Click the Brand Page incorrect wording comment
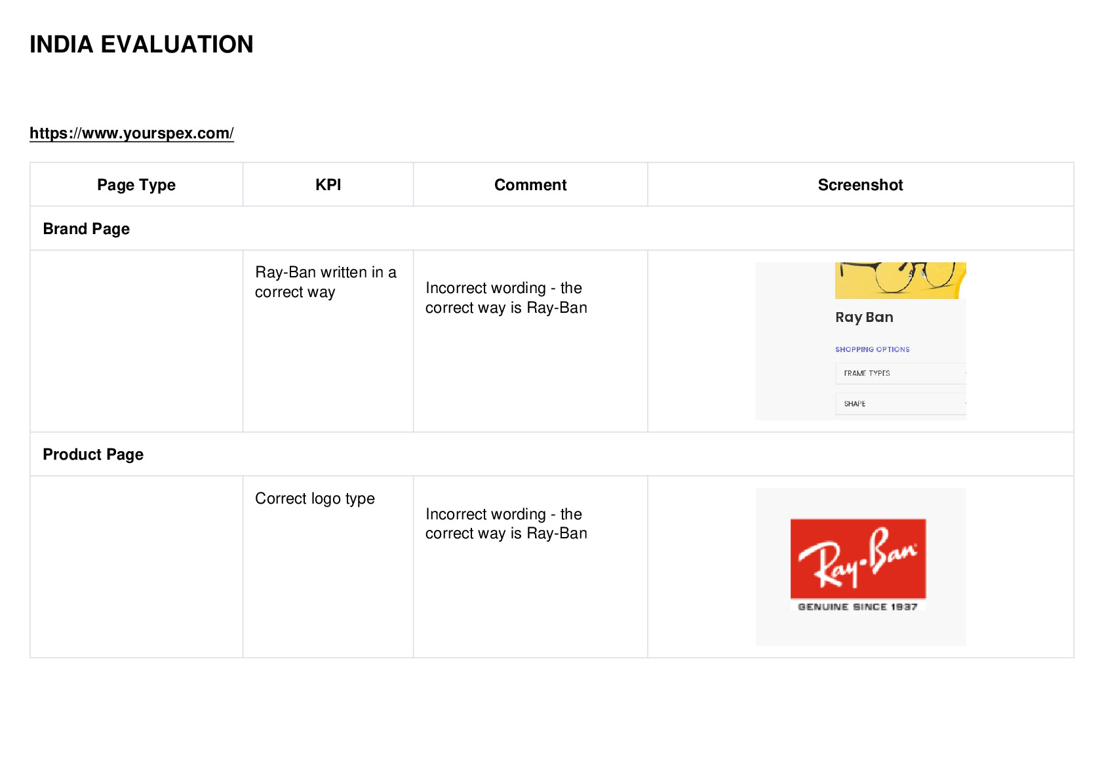1104x781 pixels. coord(506,298)
